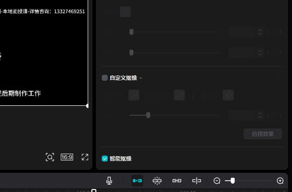Click the preview zoom focus icon
This screenshot has height=192, width=292.
click(x=50, y=157)
